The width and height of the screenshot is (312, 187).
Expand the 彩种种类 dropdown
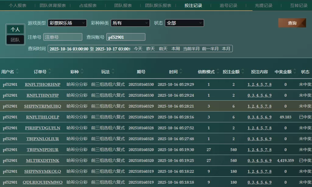[x=130, y=23]
